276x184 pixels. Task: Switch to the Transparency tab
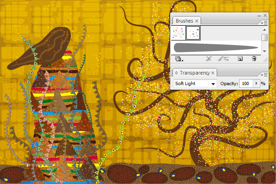click(x=195, y=73)
